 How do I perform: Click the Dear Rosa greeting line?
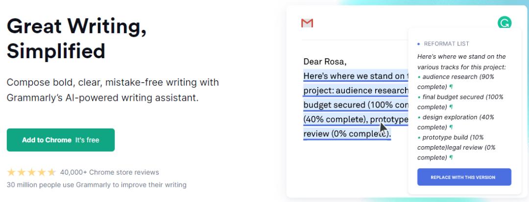coord(325,62)
